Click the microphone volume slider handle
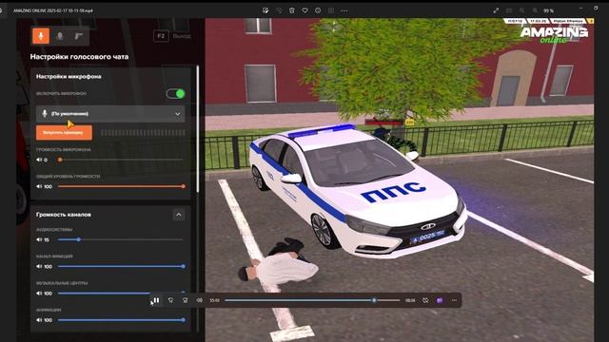The height and width of the screenshot is (342, 609). [60, 160]
